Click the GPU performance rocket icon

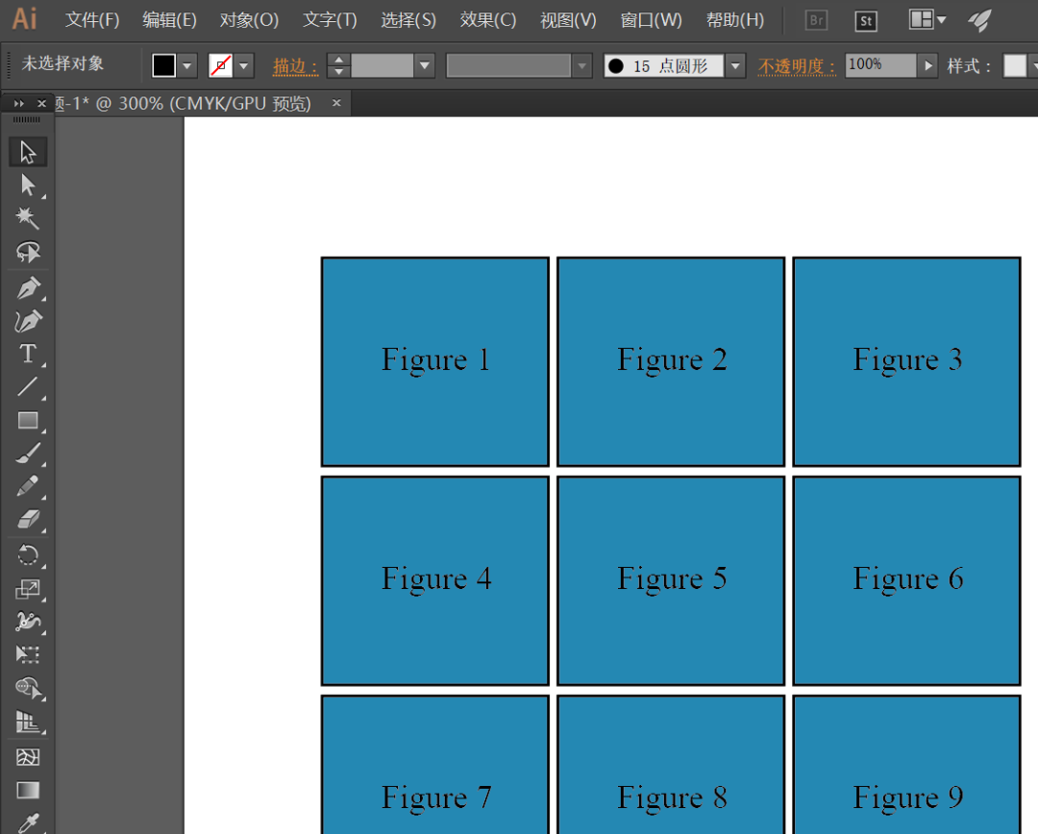coord(979,20)
